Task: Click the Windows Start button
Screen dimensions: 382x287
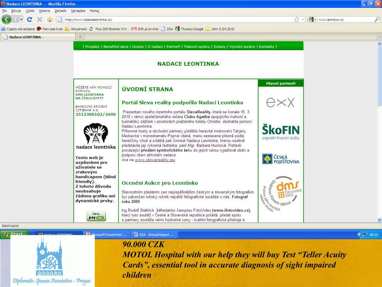Action: [15, 234]
